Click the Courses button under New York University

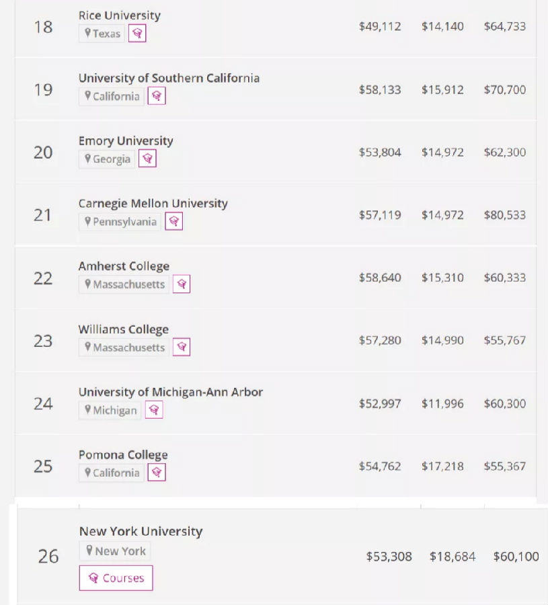116,578
